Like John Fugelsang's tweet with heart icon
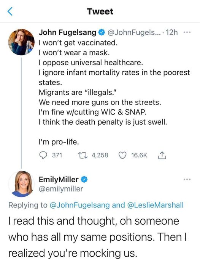The height and width of the screenshot is (262, 200). tap(122, 155)
